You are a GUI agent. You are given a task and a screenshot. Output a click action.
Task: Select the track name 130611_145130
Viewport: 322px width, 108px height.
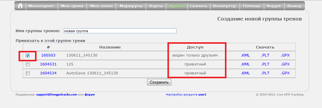click(x=82, y=55)
